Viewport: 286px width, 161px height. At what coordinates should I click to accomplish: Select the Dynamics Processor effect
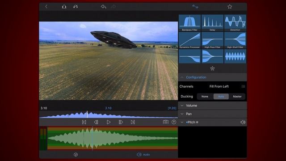coord(189,40)
